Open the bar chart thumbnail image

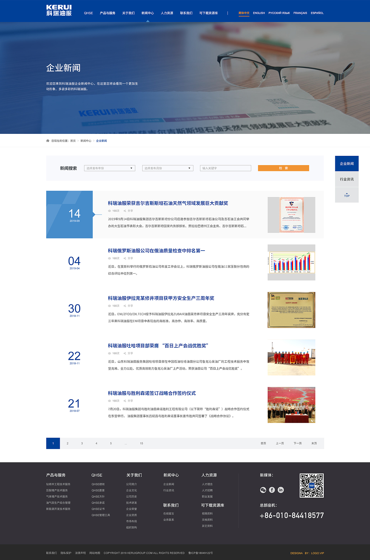click(291, 262)
